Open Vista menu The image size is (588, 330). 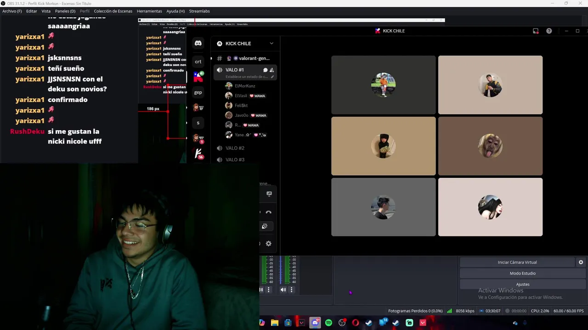(46, 11)
